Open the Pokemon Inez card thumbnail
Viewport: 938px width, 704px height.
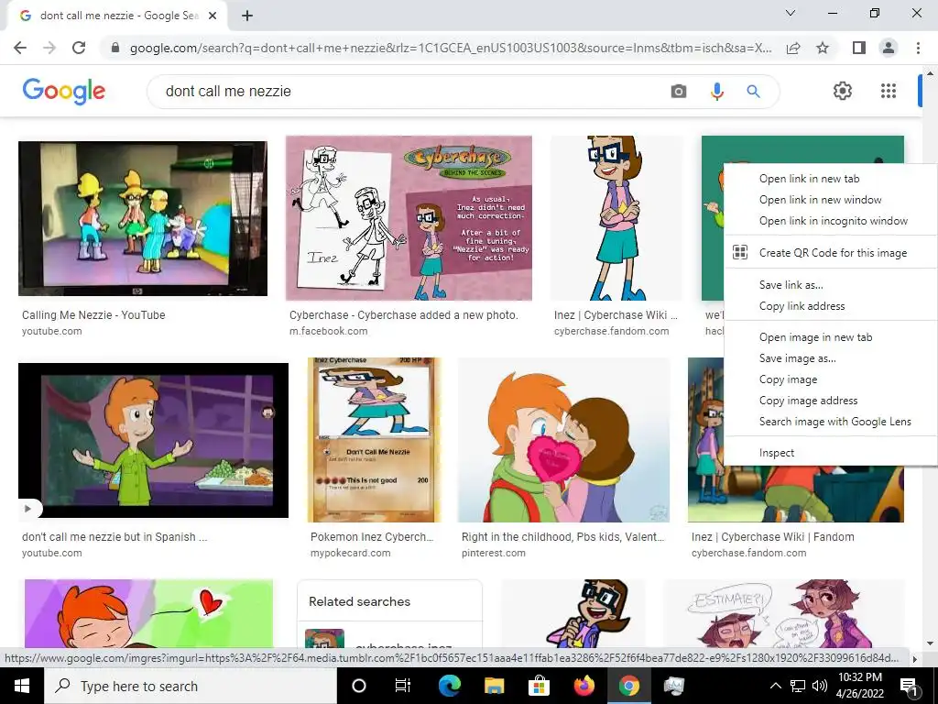point(374,440)
